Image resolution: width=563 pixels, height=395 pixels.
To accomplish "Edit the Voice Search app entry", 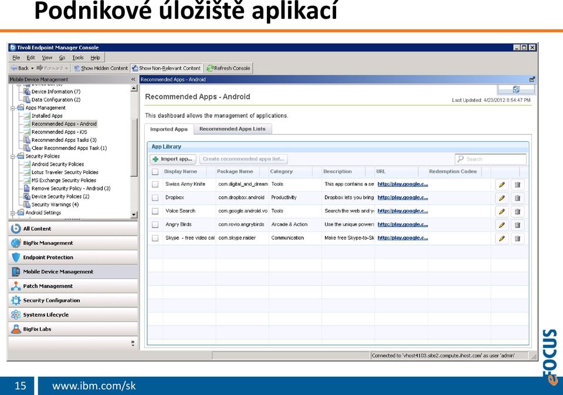I will coord(501,212).
